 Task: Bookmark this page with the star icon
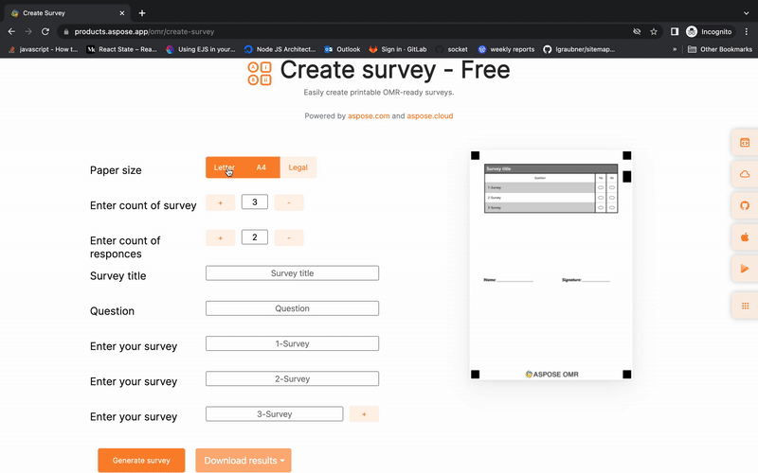[x=654, y=31]
